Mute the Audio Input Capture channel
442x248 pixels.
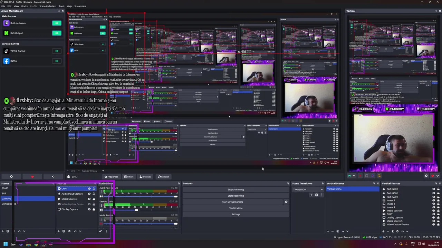pyautogui.click(x=101, y=196)
